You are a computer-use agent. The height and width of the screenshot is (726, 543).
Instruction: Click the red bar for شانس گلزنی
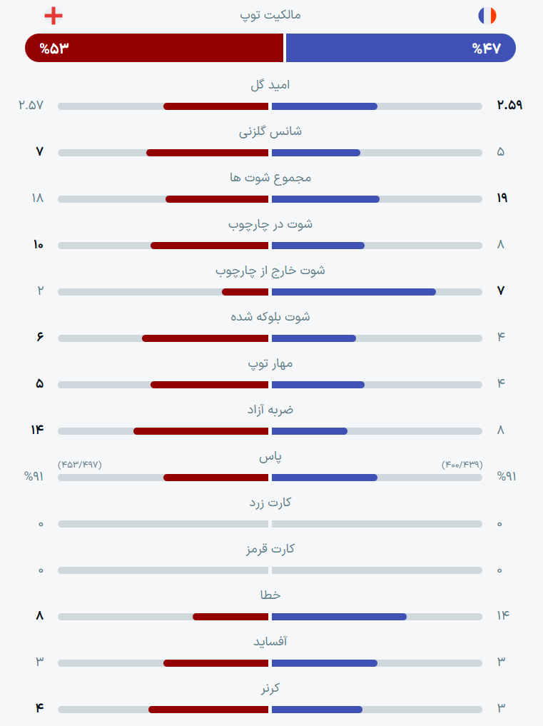point(208,153)
